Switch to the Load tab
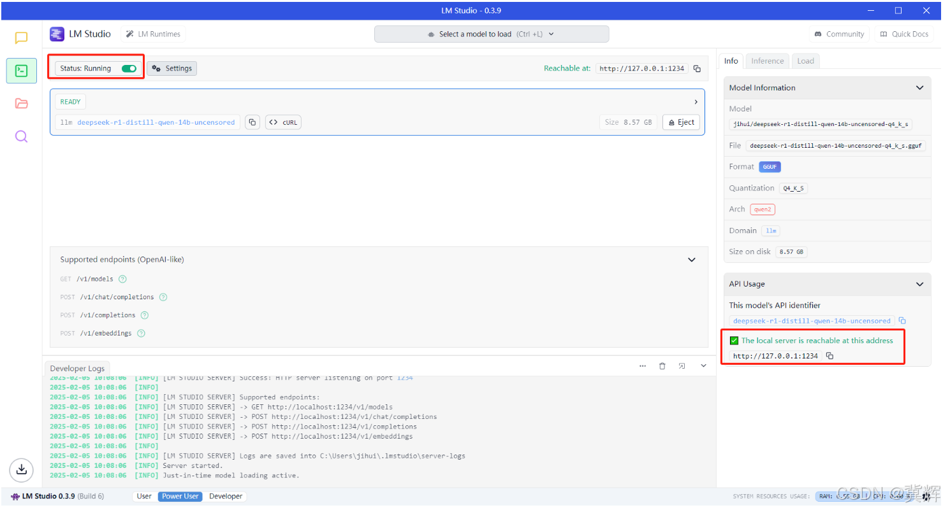Image resolution: width=943 pixels, height=510 pixels. (x=805, y=61)
